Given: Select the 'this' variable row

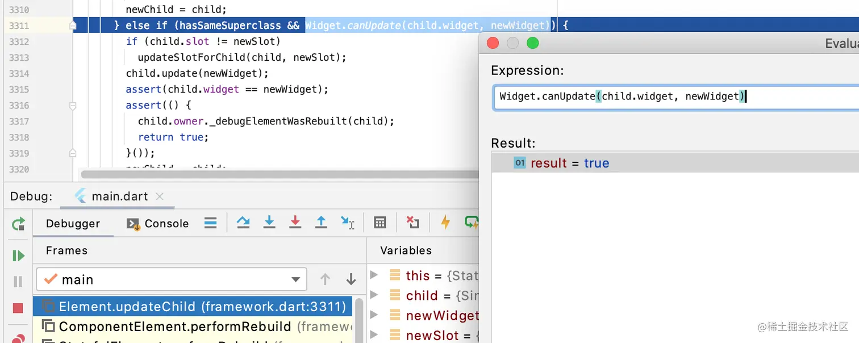Looking at the screenshot, I should click(x=423, y=275).
